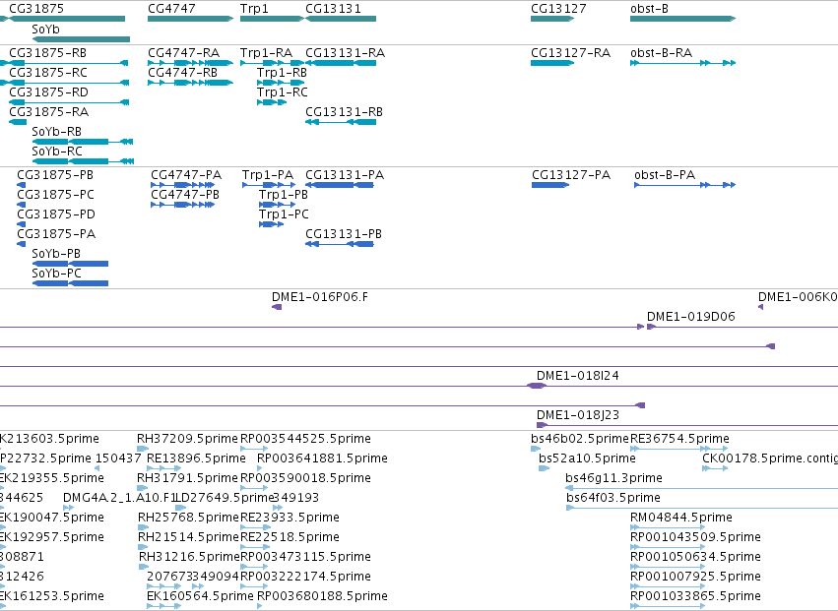
Task: Select the DME1-019D06 clone feature
Action: click(x=742, y=327)
